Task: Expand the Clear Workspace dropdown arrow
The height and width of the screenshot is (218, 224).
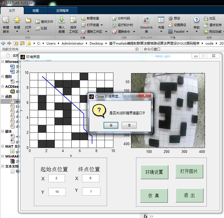Action: point(106,32)
